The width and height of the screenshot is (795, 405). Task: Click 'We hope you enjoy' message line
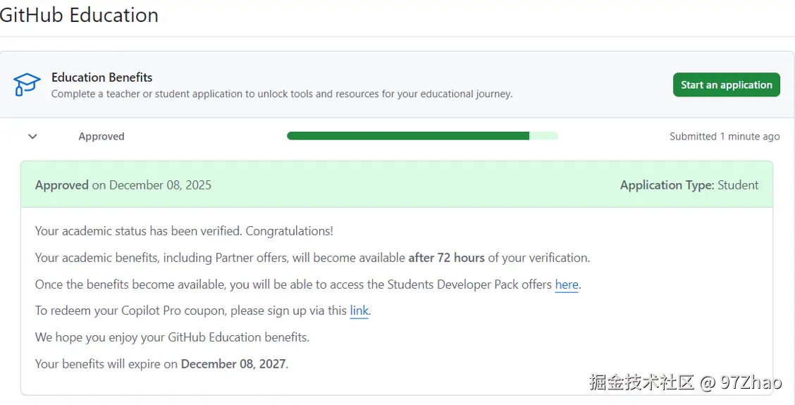tap(172, 337)
